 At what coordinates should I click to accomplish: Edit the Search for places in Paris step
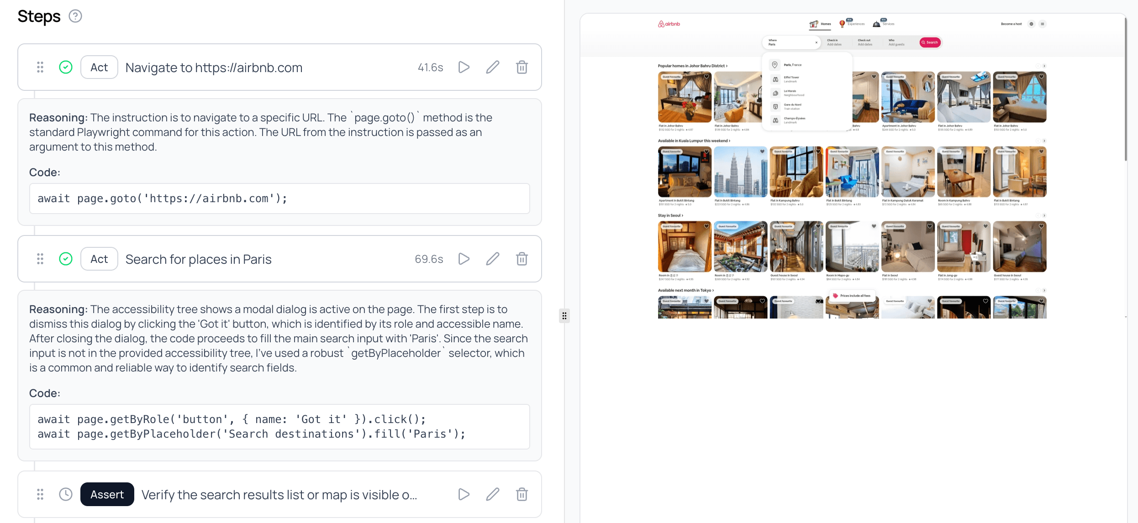click(x=492, y=259)
